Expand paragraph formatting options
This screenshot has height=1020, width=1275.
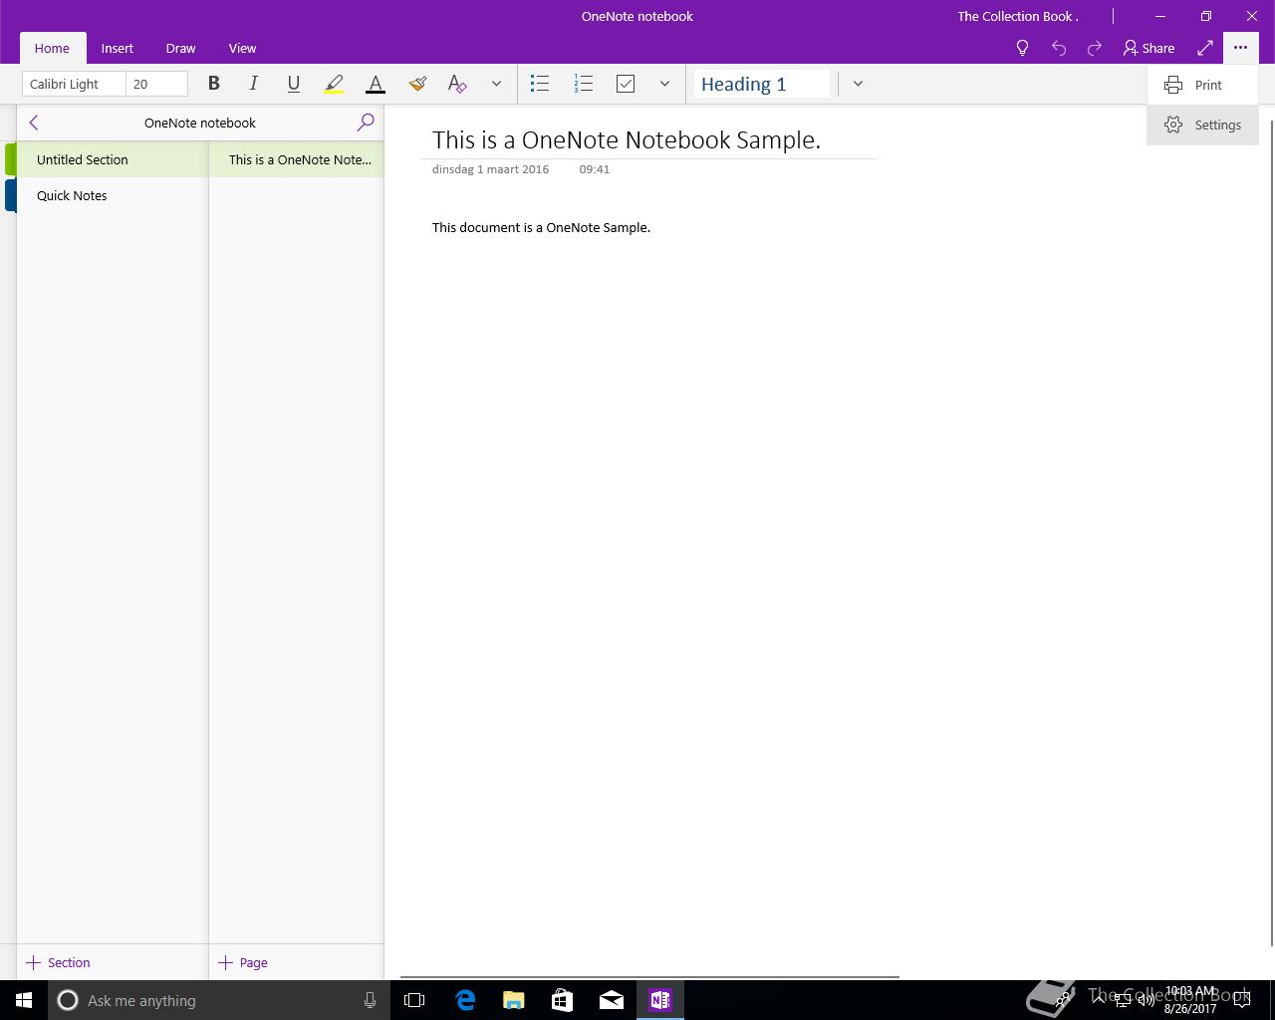[x=664, y=84]
